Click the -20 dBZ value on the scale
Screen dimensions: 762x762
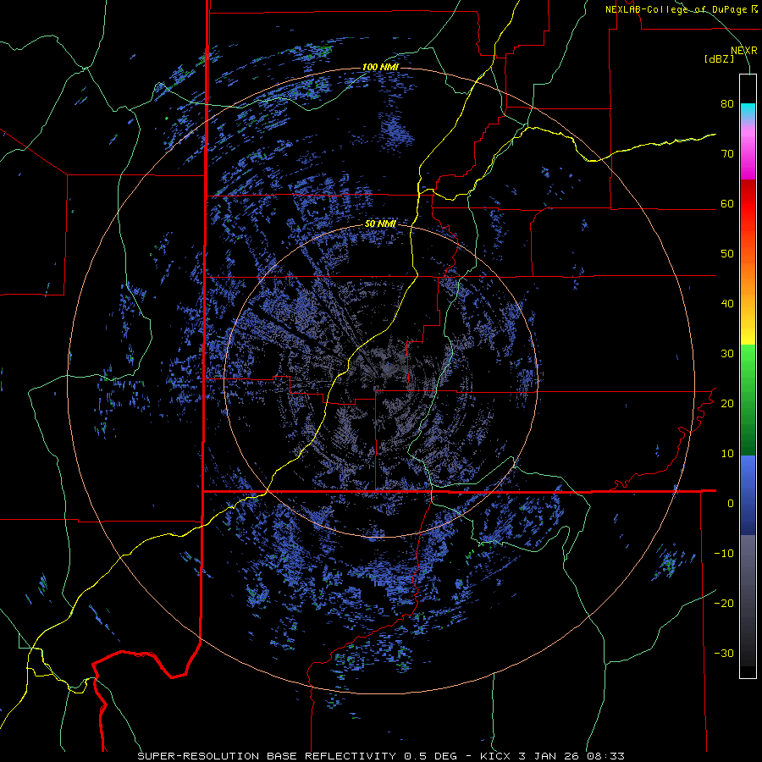[x=724, y=603]
